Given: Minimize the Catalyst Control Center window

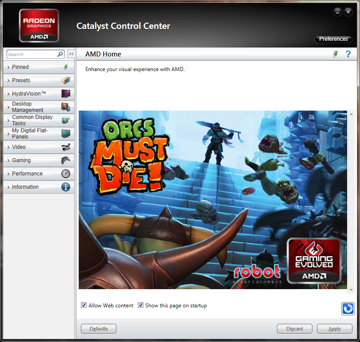Looking at the screenshot, I should coord(337,12).
